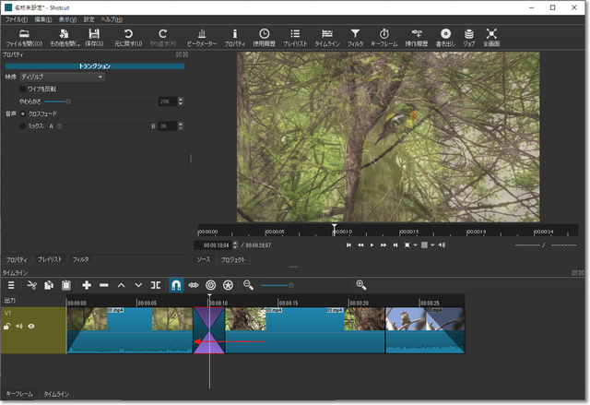Viewport: 590px width, 405px height.
Task: Open the timeline hamburger menu
Action: point(11,286)
